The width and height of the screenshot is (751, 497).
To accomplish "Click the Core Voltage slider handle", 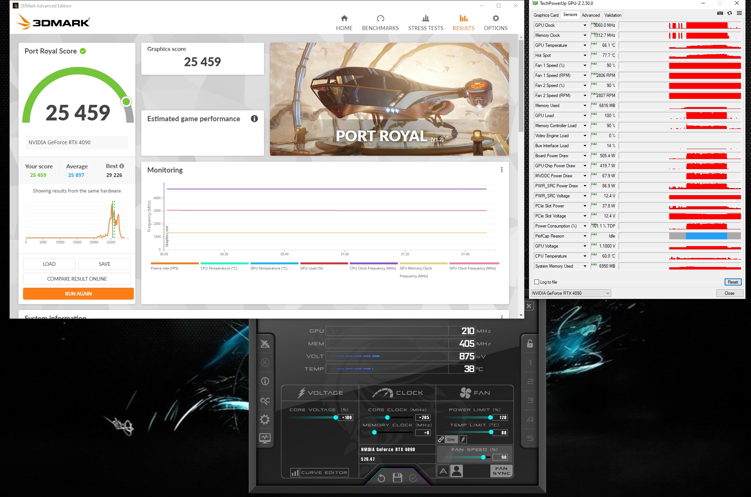I will tap(336, 417).
